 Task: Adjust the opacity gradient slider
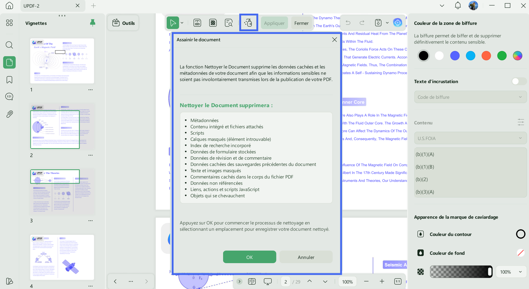pos(461,272)
